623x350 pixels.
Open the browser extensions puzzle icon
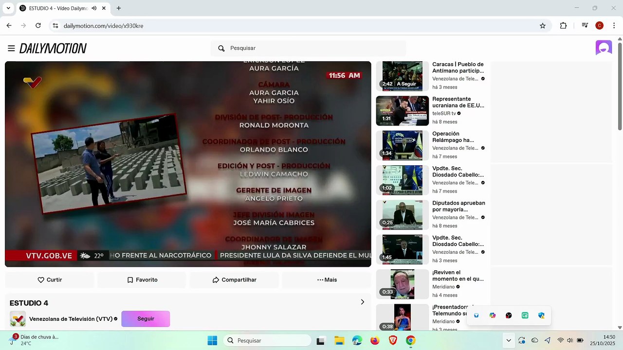563,26
